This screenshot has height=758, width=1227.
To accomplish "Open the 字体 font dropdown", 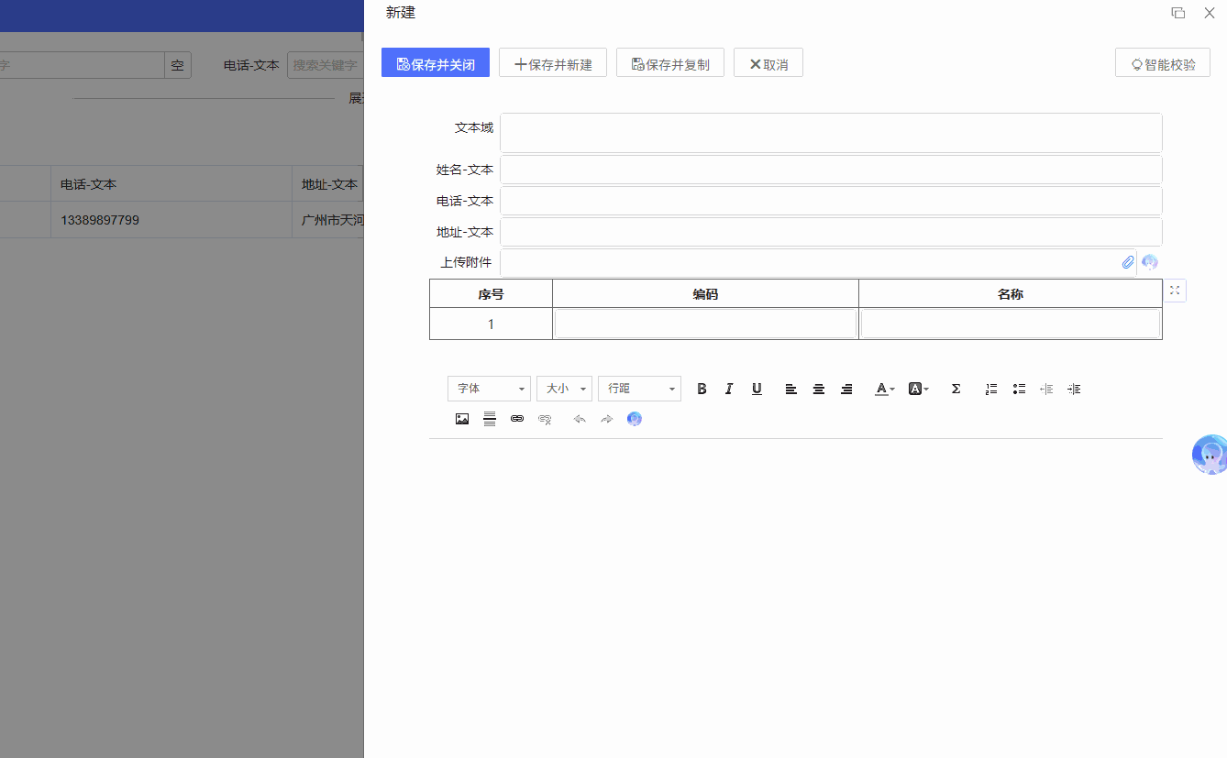I will point(489,389).
